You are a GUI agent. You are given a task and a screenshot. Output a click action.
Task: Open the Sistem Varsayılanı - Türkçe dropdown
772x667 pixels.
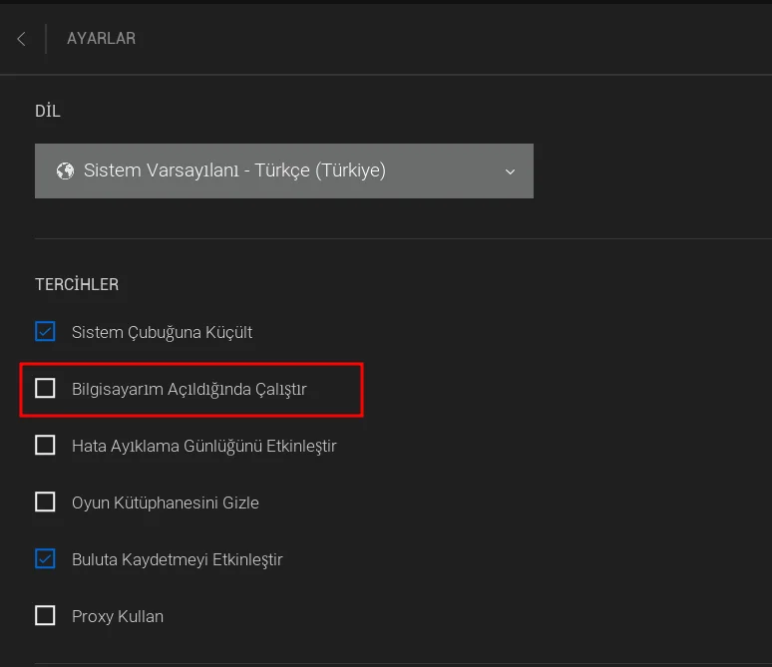point(283,170)
